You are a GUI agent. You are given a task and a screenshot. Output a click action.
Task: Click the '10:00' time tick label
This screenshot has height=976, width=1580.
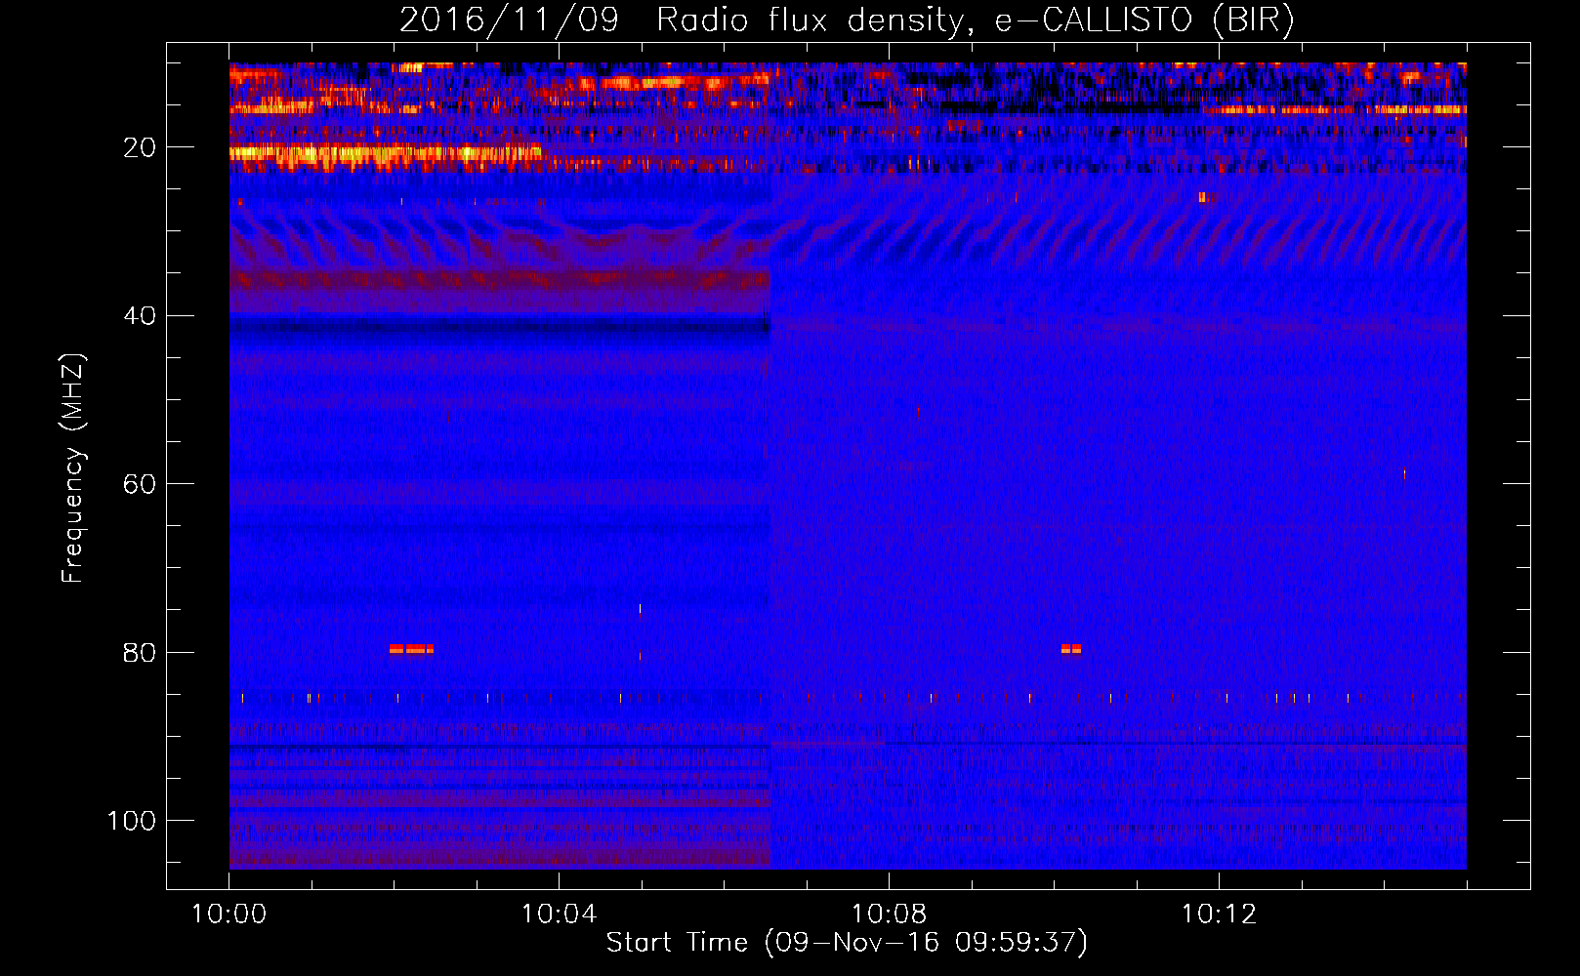(229, 915)
